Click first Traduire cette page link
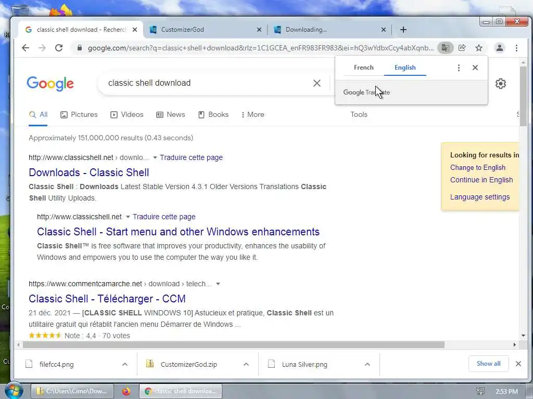 pos(192,157)
